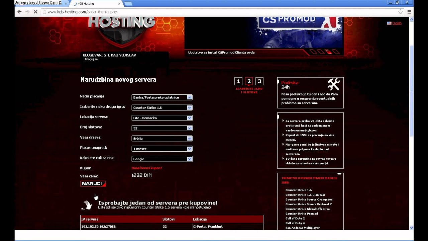Click server IP 193.192.59.162:27086
This screenshot has width=428, height=241.
coord(98,227)
